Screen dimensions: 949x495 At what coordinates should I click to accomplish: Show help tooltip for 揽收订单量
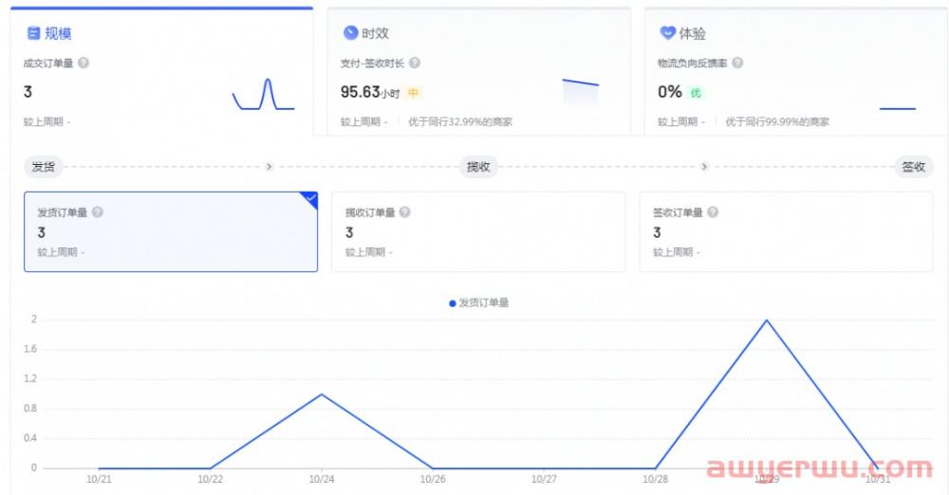pyautogui.click(x=405, y=212)
